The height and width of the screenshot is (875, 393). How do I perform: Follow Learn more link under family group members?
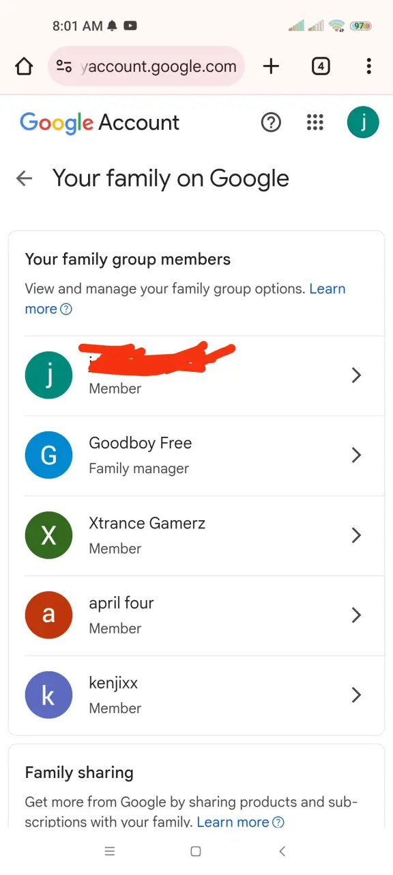coord(185,299)
